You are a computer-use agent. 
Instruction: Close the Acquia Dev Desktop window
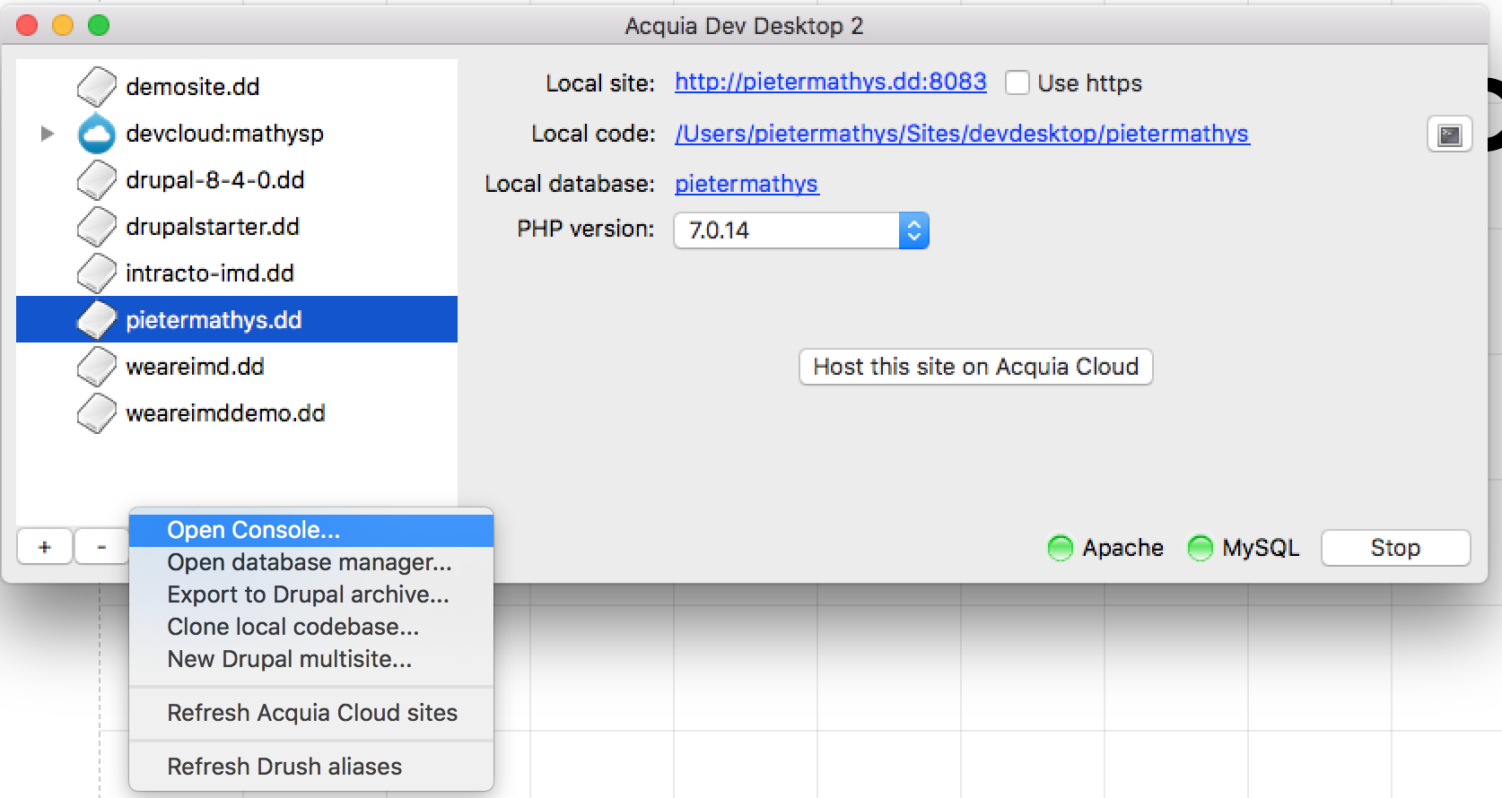pos(27,25)
